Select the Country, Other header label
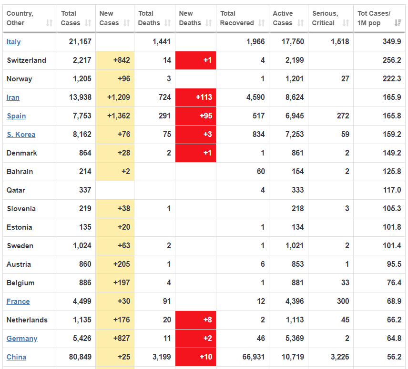This screenshot has height=369, width=408. [20, 18]
